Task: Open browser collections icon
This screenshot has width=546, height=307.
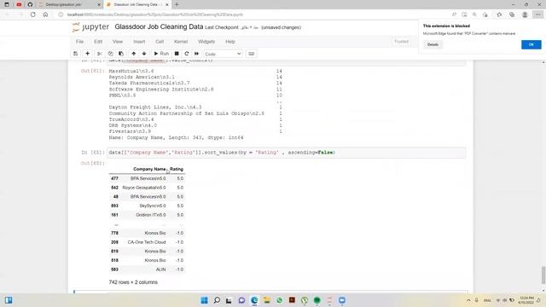Action: pyautogui.click(x=512, y=14)
